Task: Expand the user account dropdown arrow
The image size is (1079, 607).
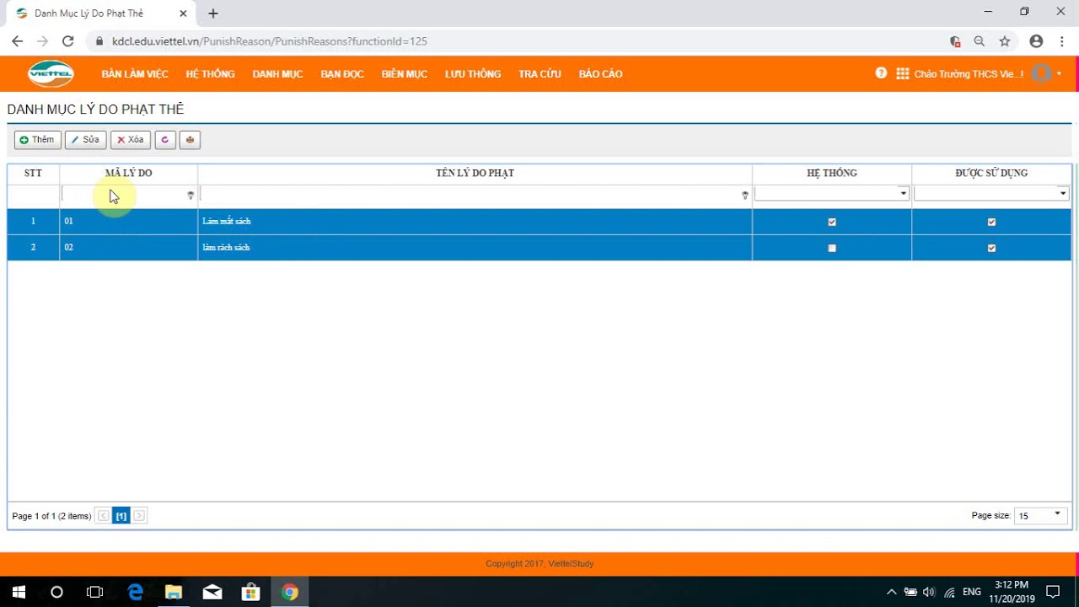Action: pyautogui.click(x=1059, y=74)
